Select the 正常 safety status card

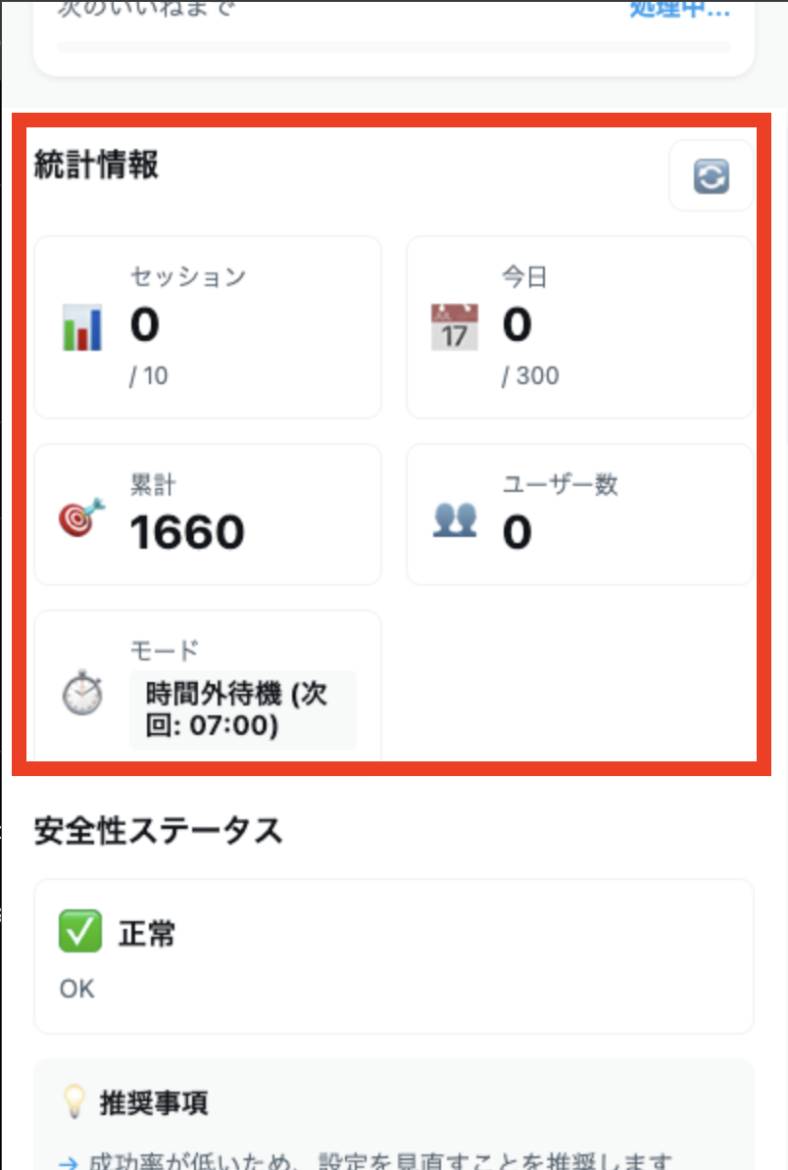(x=394, y=956)
